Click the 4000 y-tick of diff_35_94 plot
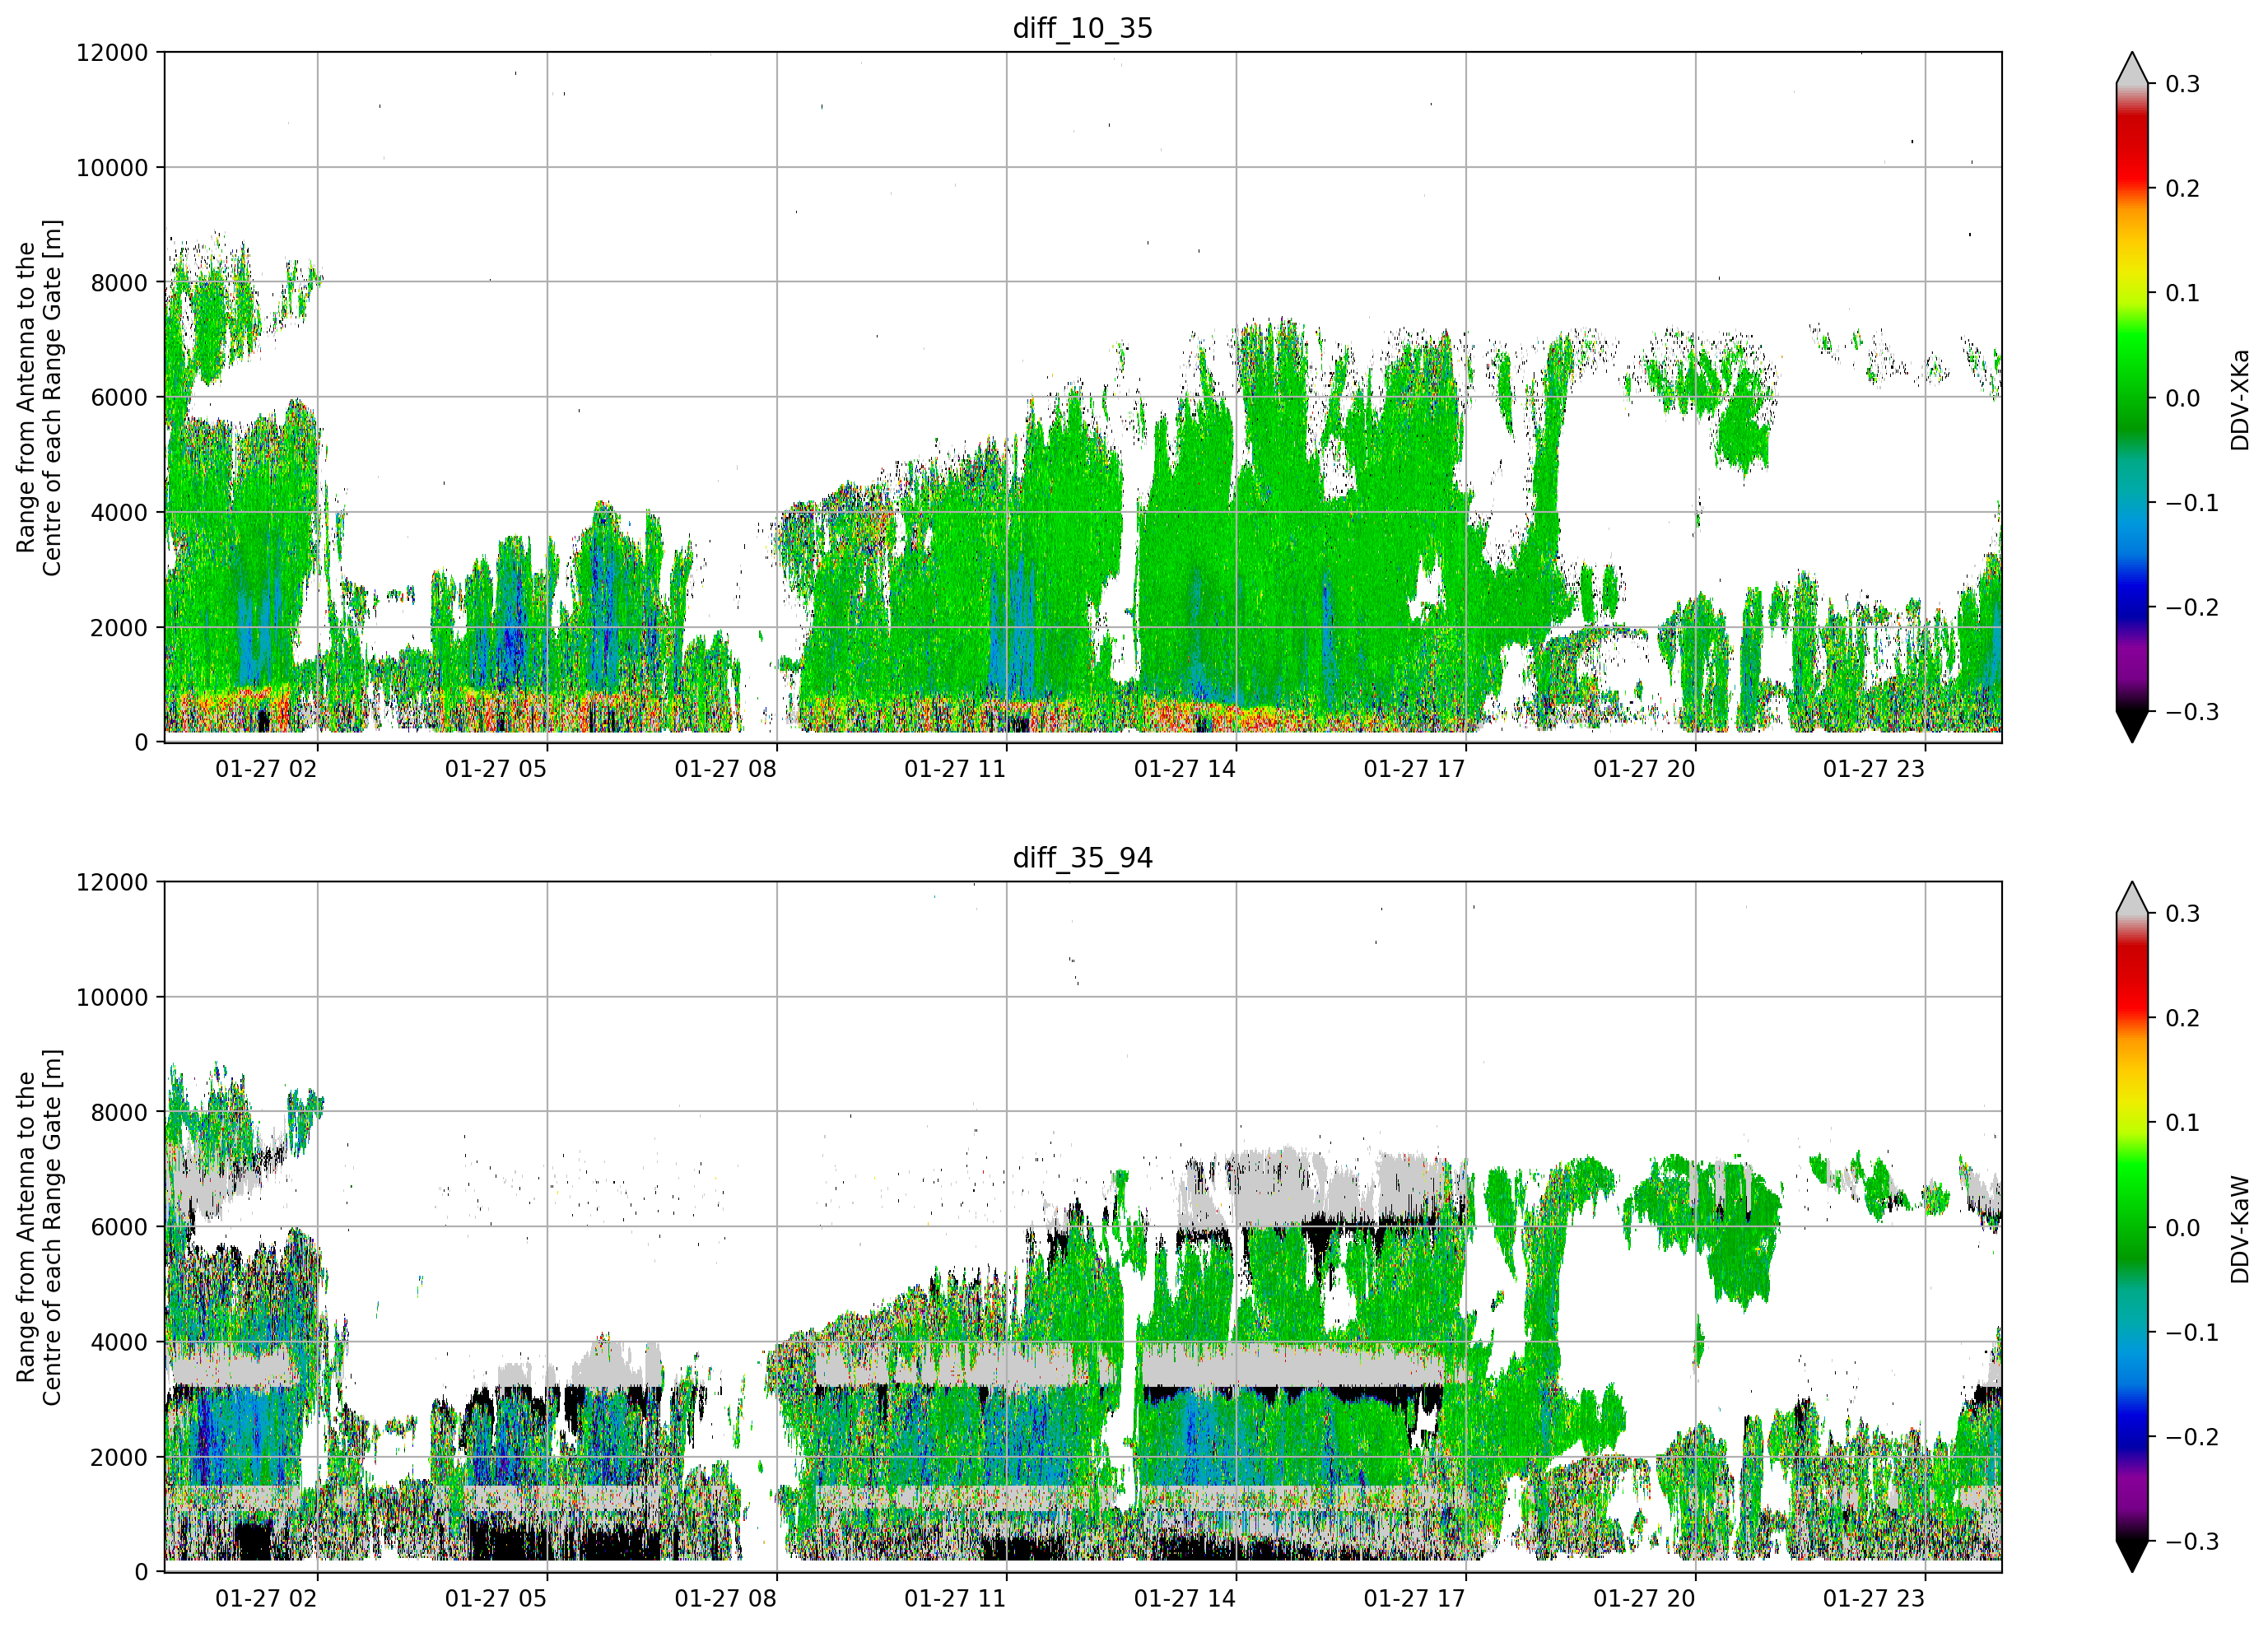2268x1628 pixels. [119, 1343]
